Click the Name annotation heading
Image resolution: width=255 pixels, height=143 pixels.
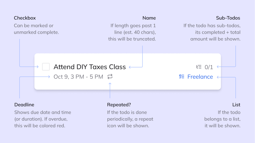[x=149, y=18]
